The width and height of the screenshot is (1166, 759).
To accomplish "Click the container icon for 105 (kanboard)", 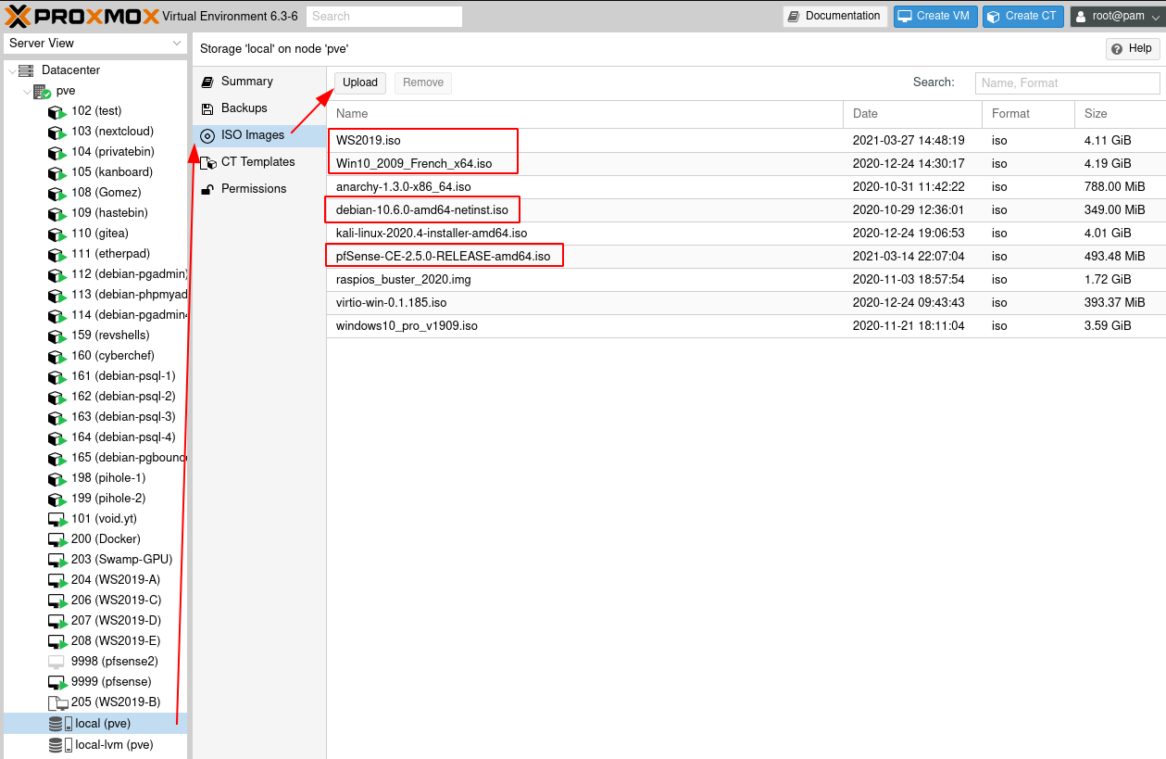I will click(x=57, y=172).
